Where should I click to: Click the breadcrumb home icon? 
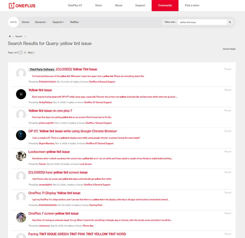click(x=10, y=36)
